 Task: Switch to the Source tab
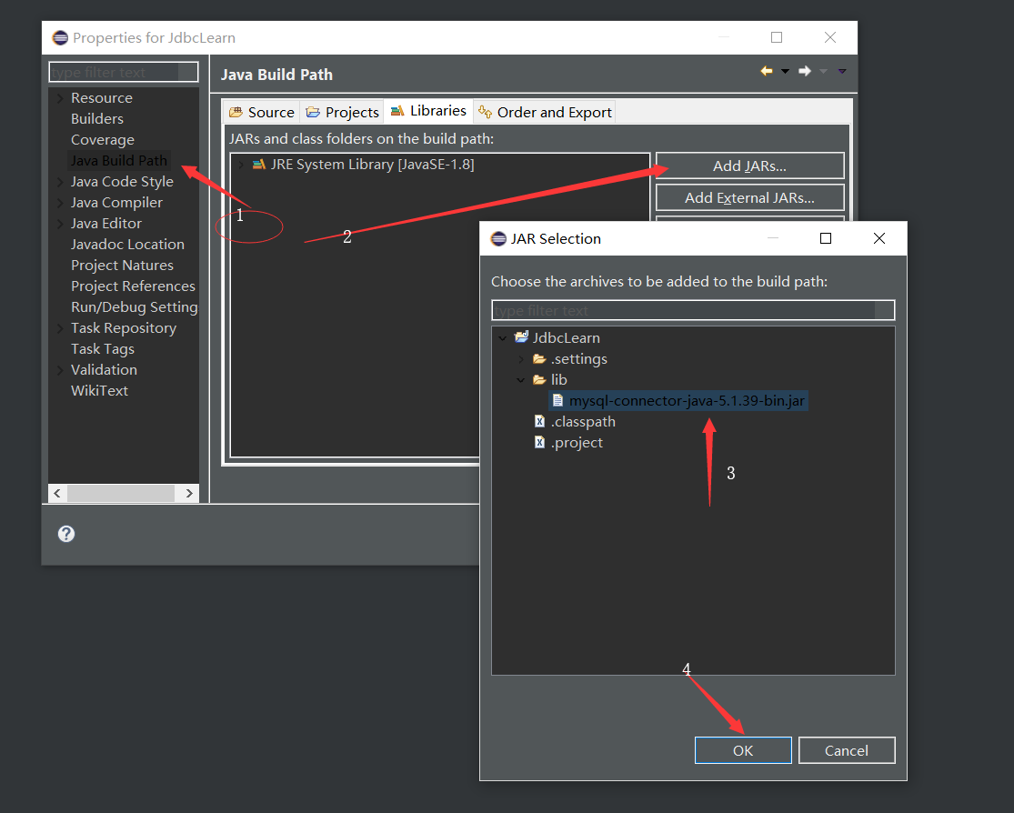click(x=262, y=113)
